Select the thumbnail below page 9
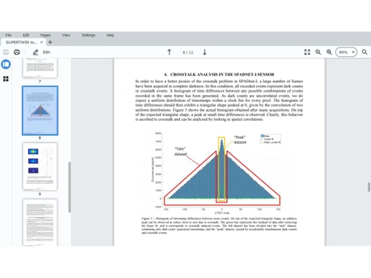Viewport: 371px width, 278px height. (40, 222)
